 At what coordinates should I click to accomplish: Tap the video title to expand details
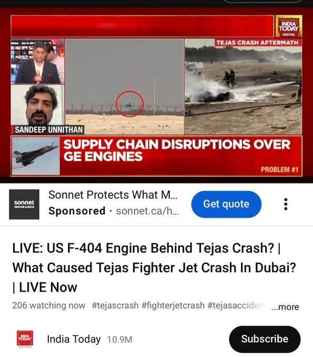tap(154, 268)
